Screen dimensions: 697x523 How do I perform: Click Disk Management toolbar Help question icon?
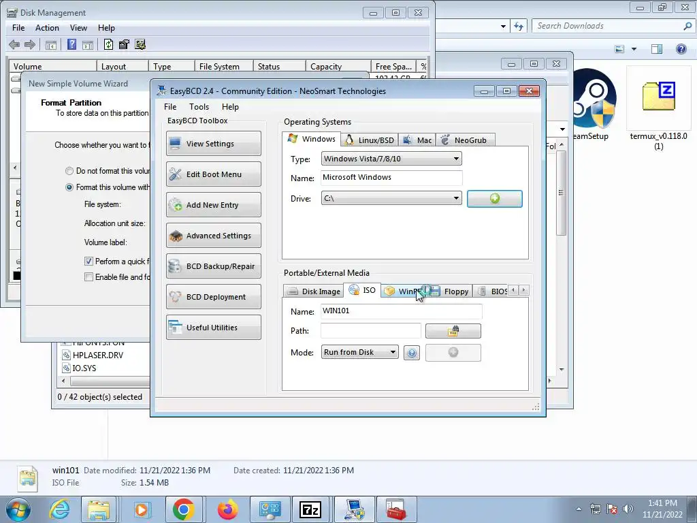71,44
